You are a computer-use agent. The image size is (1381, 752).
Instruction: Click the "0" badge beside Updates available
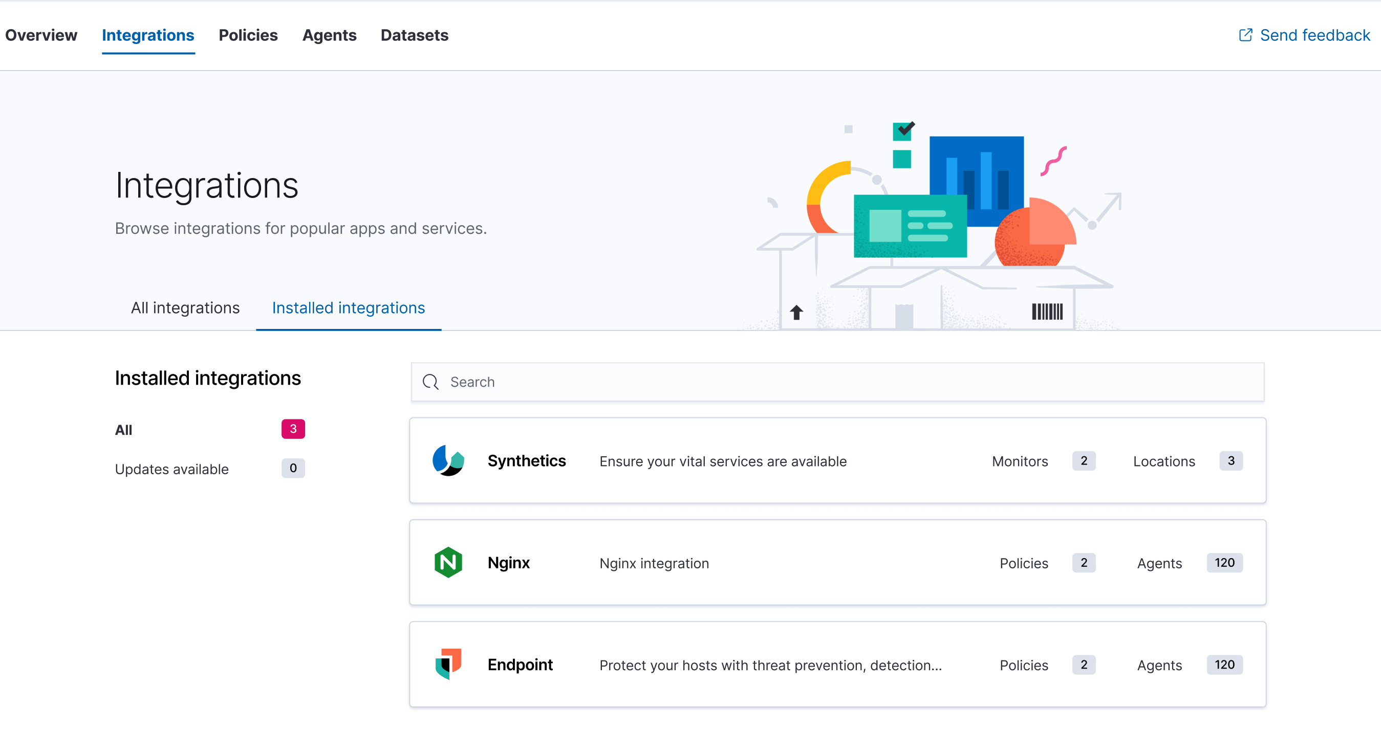[x=293, y=468]
